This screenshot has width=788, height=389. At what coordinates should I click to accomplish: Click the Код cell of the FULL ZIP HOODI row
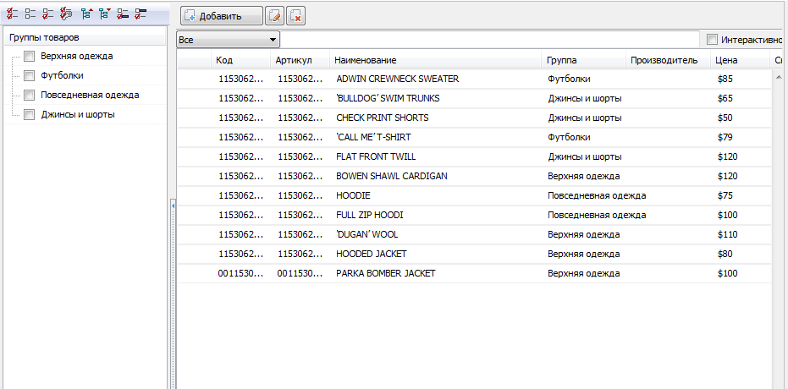(x=240, y=216)
